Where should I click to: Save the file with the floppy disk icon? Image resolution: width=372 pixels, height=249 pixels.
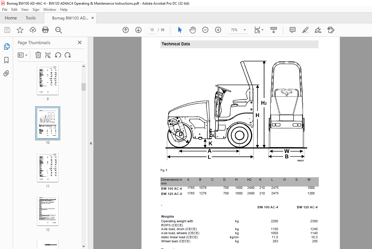(x=7, y=30)
